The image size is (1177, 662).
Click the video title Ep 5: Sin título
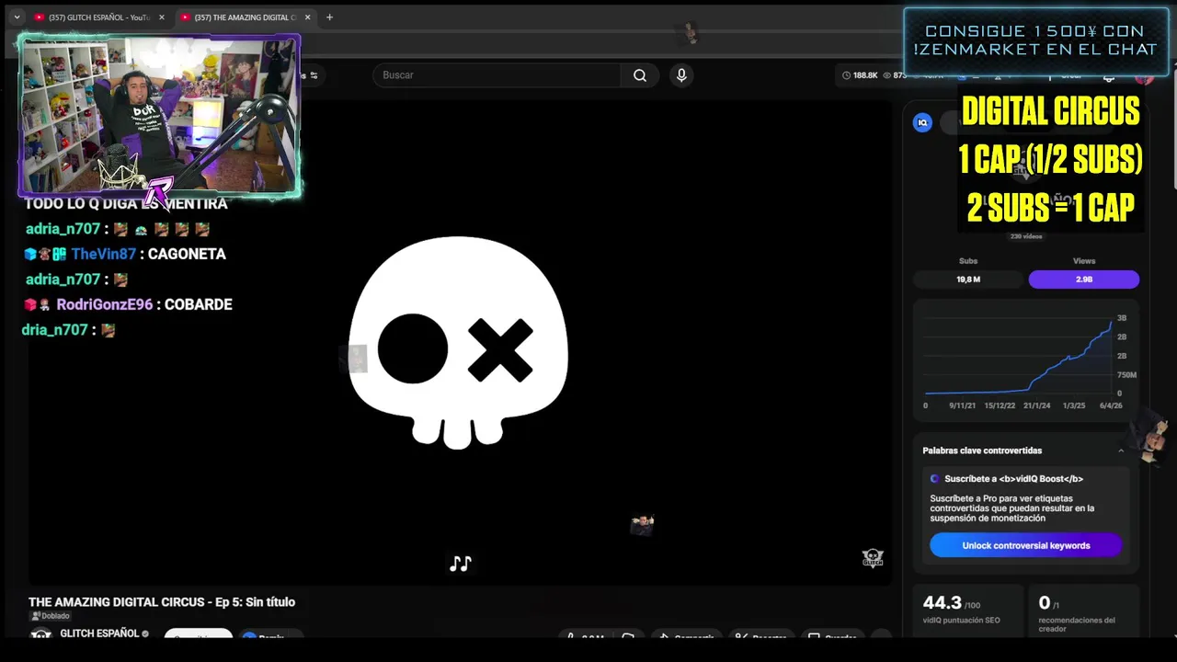point(162,602)
